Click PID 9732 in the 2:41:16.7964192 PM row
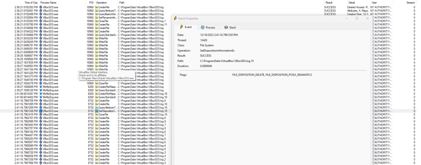 click(x=91, y=132)
